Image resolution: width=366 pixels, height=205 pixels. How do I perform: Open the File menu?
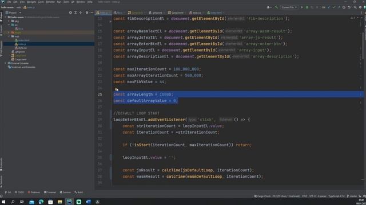pos(9,2)
